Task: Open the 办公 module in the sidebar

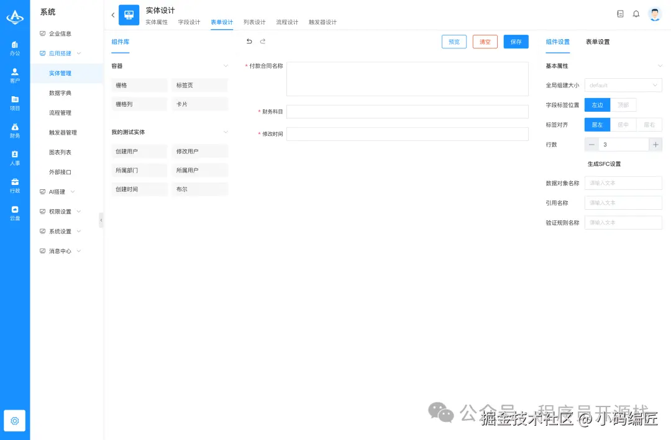Action: [15, 48]
